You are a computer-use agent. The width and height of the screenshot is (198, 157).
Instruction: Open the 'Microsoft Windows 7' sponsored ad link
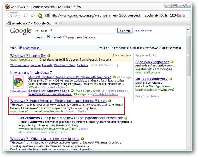point(151,79)
